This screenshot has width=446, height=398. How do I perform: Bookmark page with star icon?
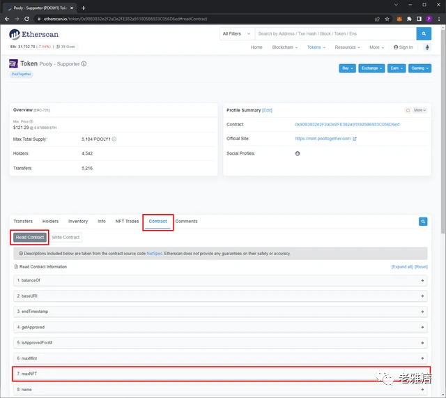tap(387, 19)
